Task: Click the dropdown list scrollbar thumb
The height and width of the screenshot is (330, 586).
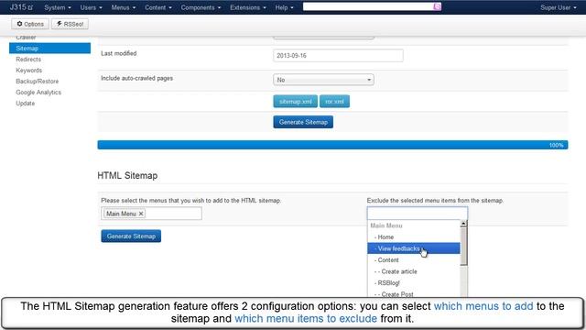Action: (x=463, y=247)
